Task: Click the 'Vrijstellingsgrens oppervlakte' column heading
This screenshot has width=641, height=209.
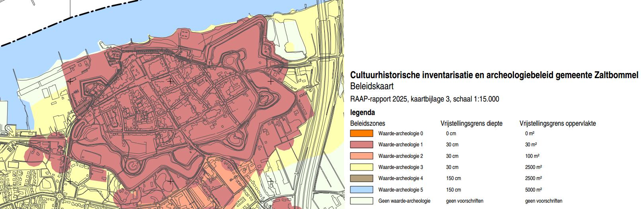Action: click(x=557, y=123)
